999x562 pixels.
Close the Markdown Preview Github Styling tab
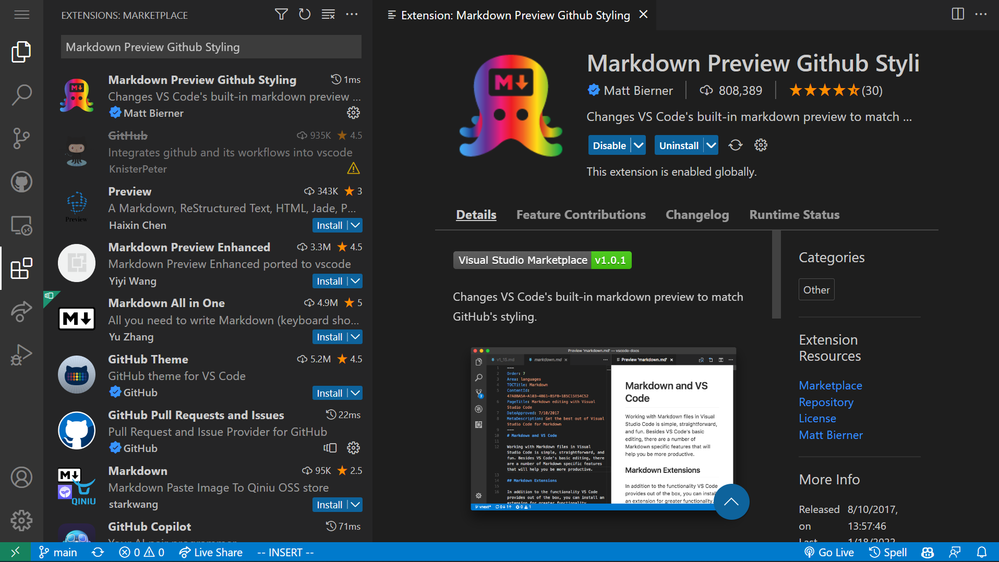click(644, 15)
